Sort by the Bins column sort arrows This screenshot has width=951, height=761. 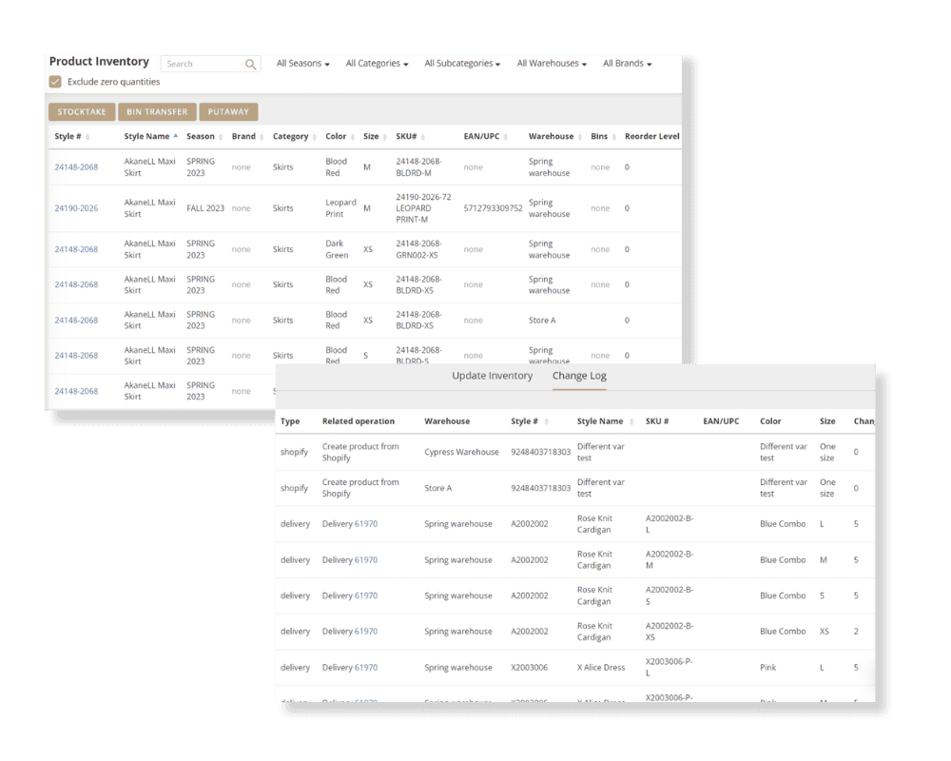(613, 136)
